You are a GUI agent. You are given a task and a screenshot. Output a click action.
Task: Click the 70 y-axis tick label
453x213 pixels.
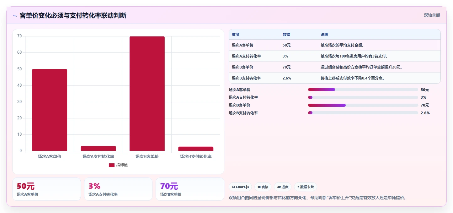pos(19,36)
